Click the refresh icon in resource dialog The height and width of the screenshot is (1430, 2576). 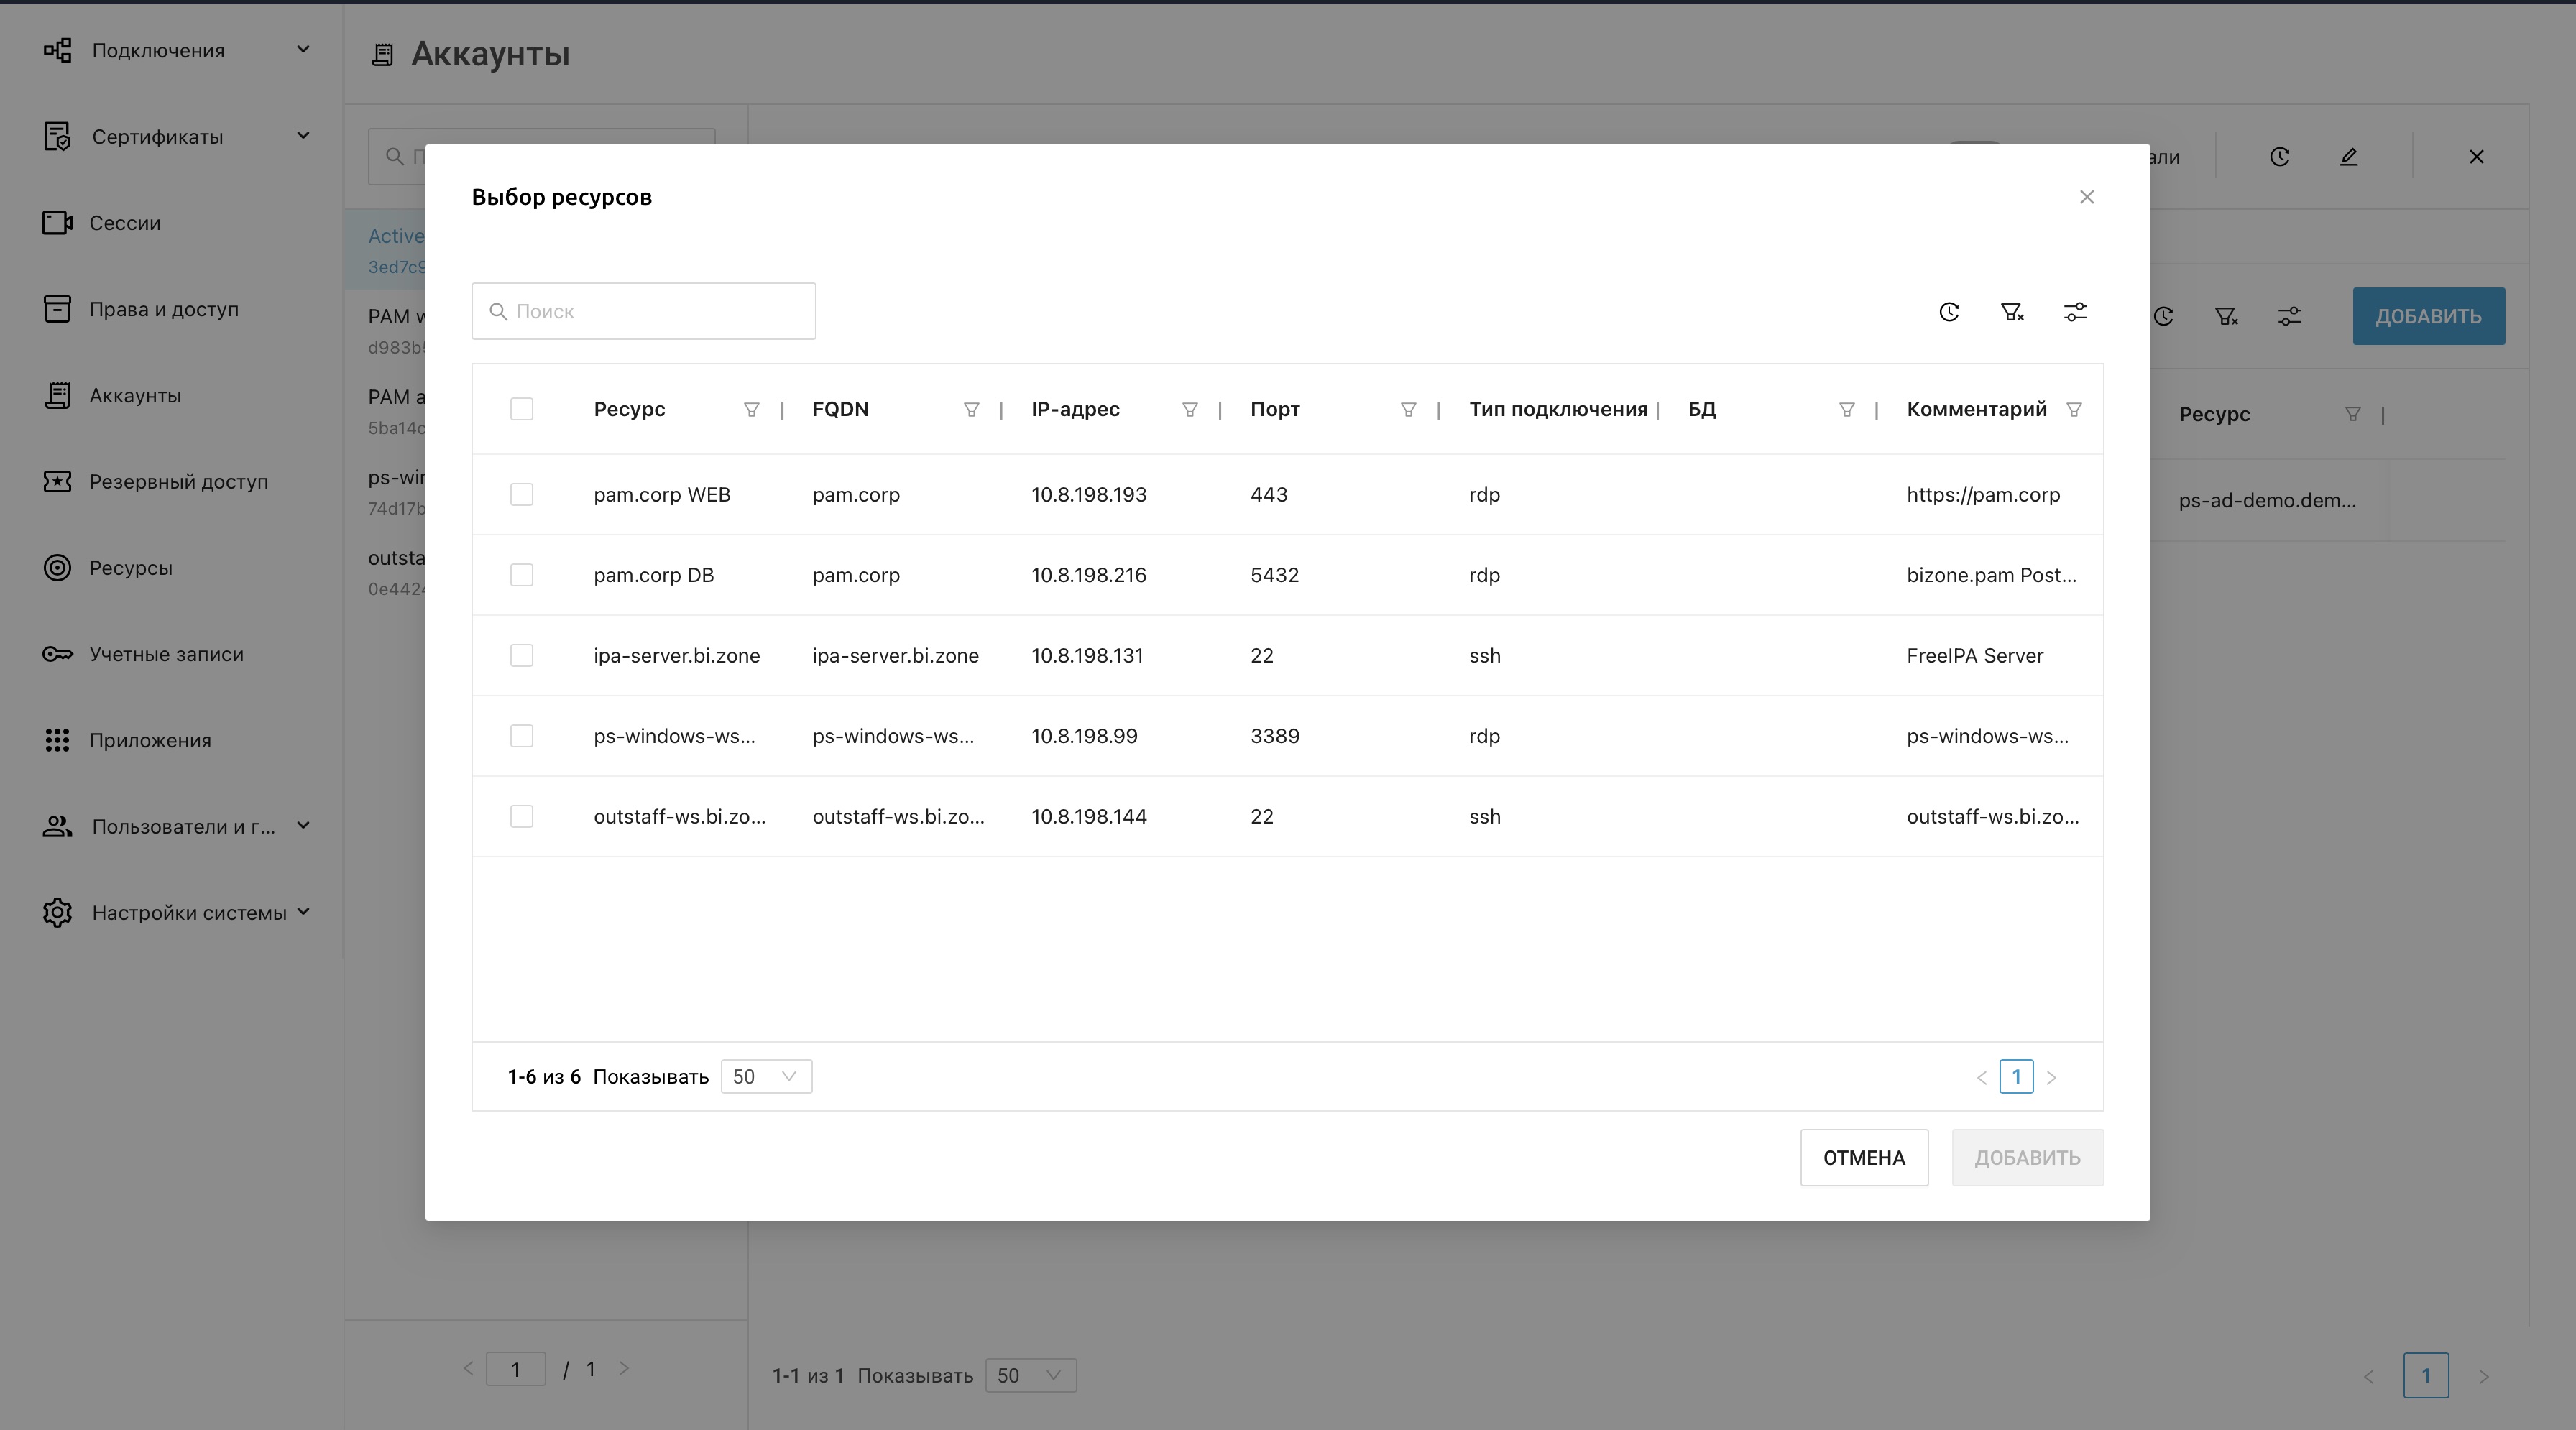tap(1949, 312)
